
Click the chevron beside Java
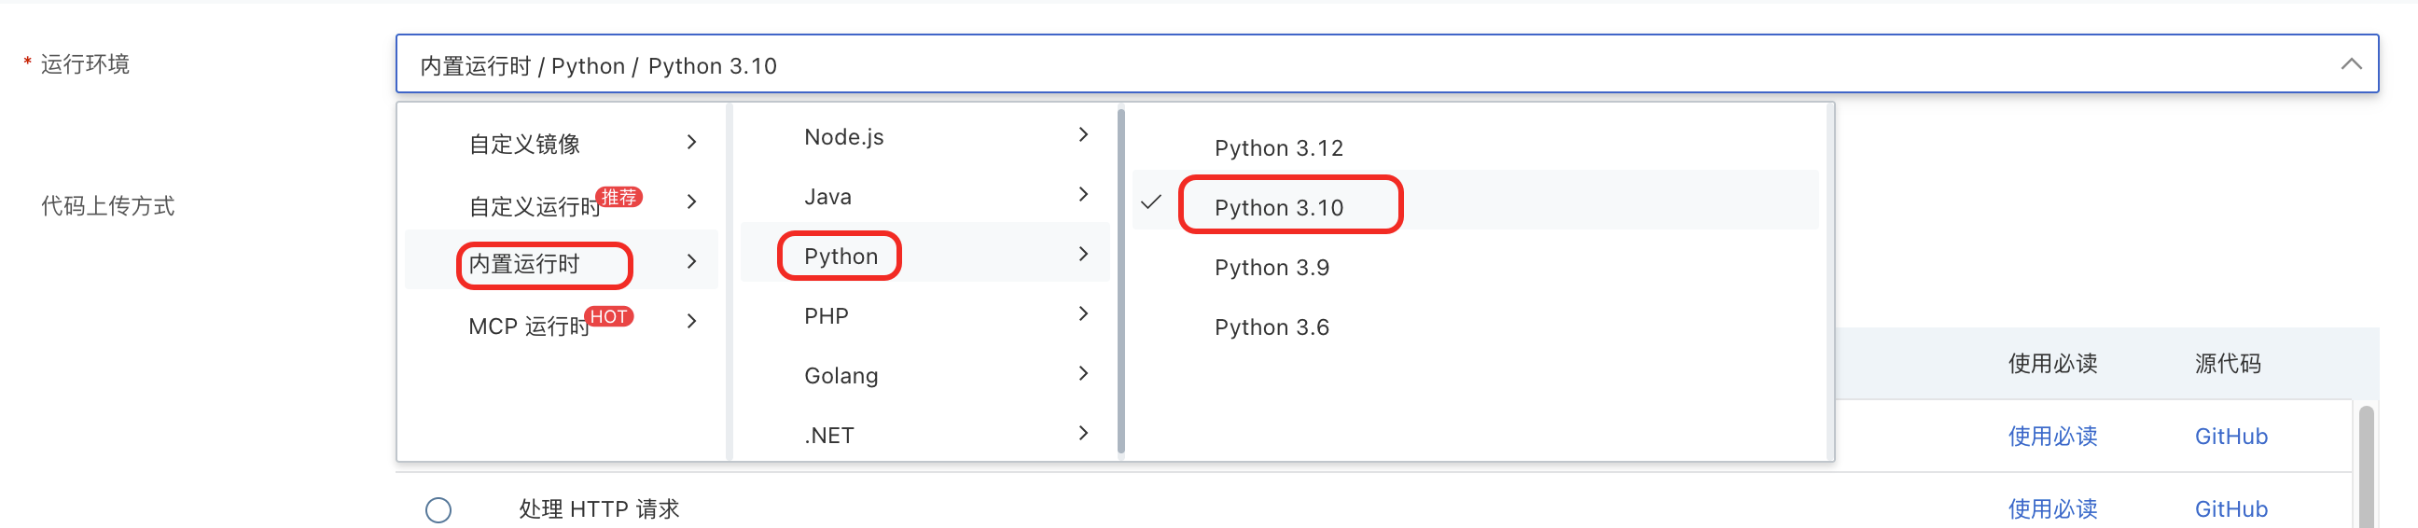coord(1083,195)
